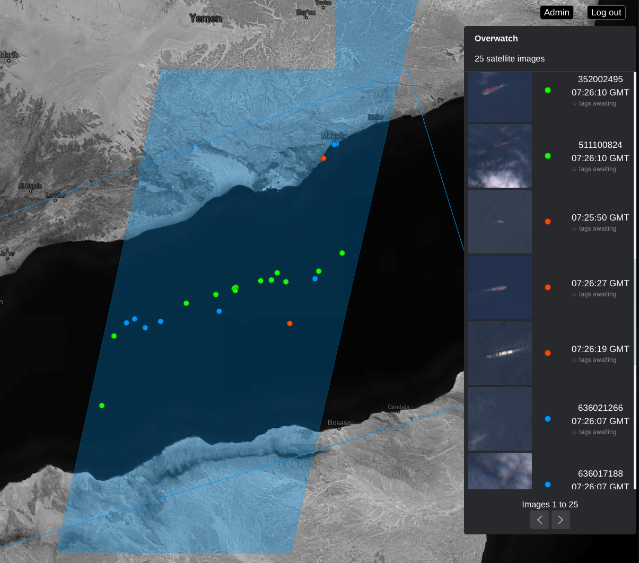Select the 636021266 entry in the image list
The height and width of the screenshot is (563, 639).
600,408
